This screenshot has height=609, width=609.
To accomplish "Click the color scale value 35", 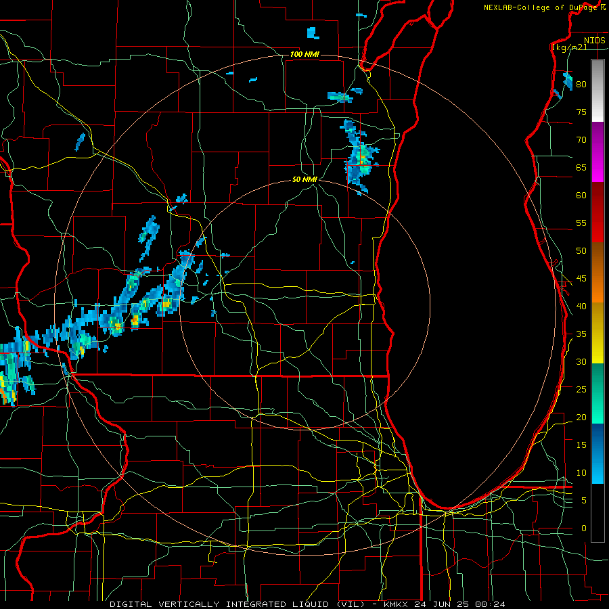I will pyautogui.click(x=581, y=334).
